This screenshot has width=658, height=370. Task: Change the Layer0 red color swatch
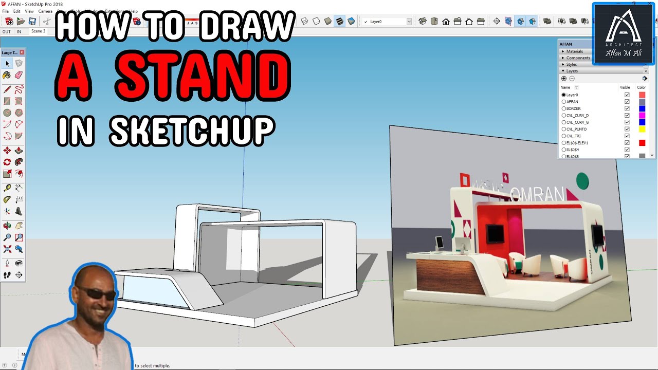click(642, 95)
